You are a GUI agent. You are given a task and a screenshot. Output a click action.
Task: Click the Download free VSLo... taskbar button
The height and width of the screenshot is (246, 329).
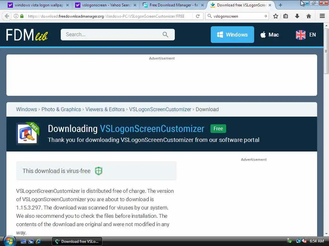(77, 242)
